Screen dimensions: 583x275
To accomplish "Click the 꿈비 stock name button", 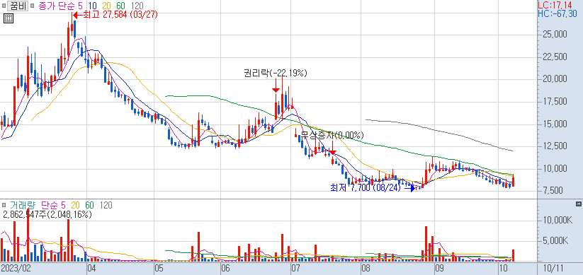I will coord(17,6).
